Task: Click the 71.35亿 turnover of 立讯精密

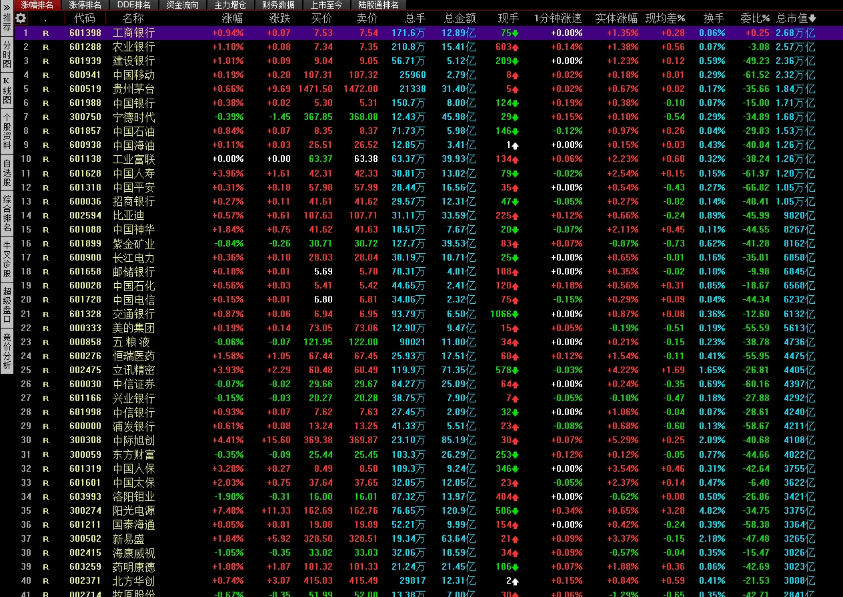Action: [459, 370]
